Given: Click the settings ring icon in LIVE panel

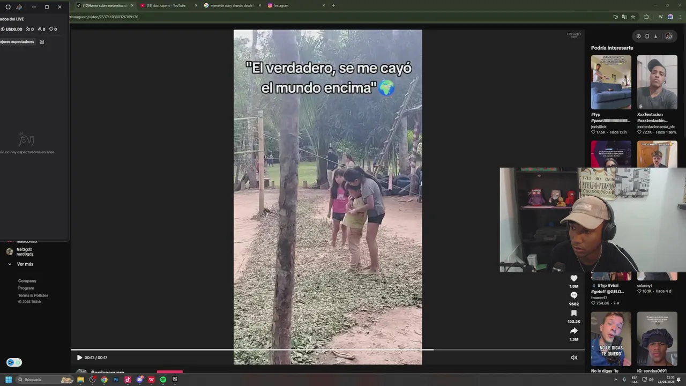Looking at the screenshot, I should click(x=8, y=7).
